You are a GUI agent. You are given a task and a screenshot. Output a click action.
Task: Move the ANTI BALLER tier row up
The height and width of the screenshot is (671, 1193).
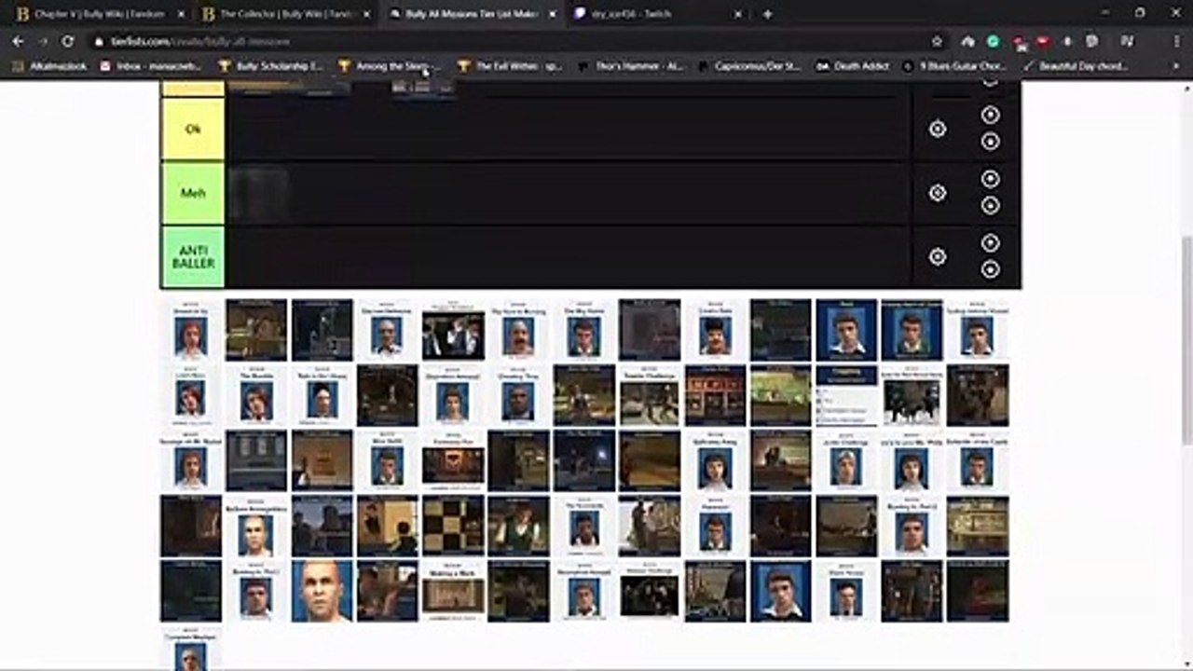[x=990, y=242]
